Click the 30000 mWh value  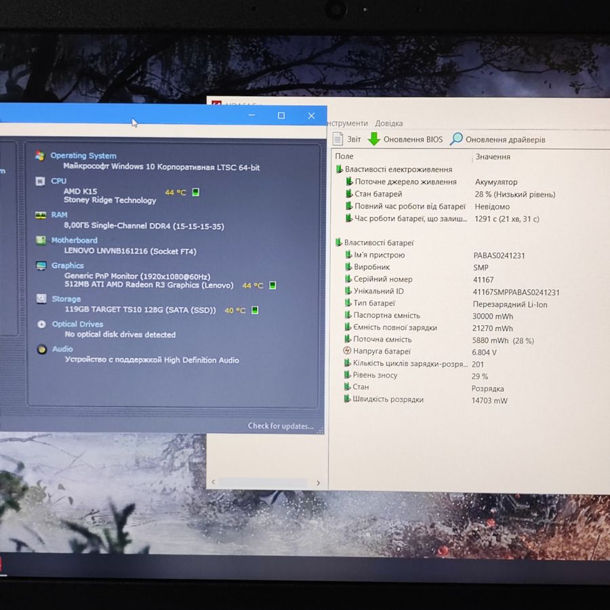pos(493,317)
